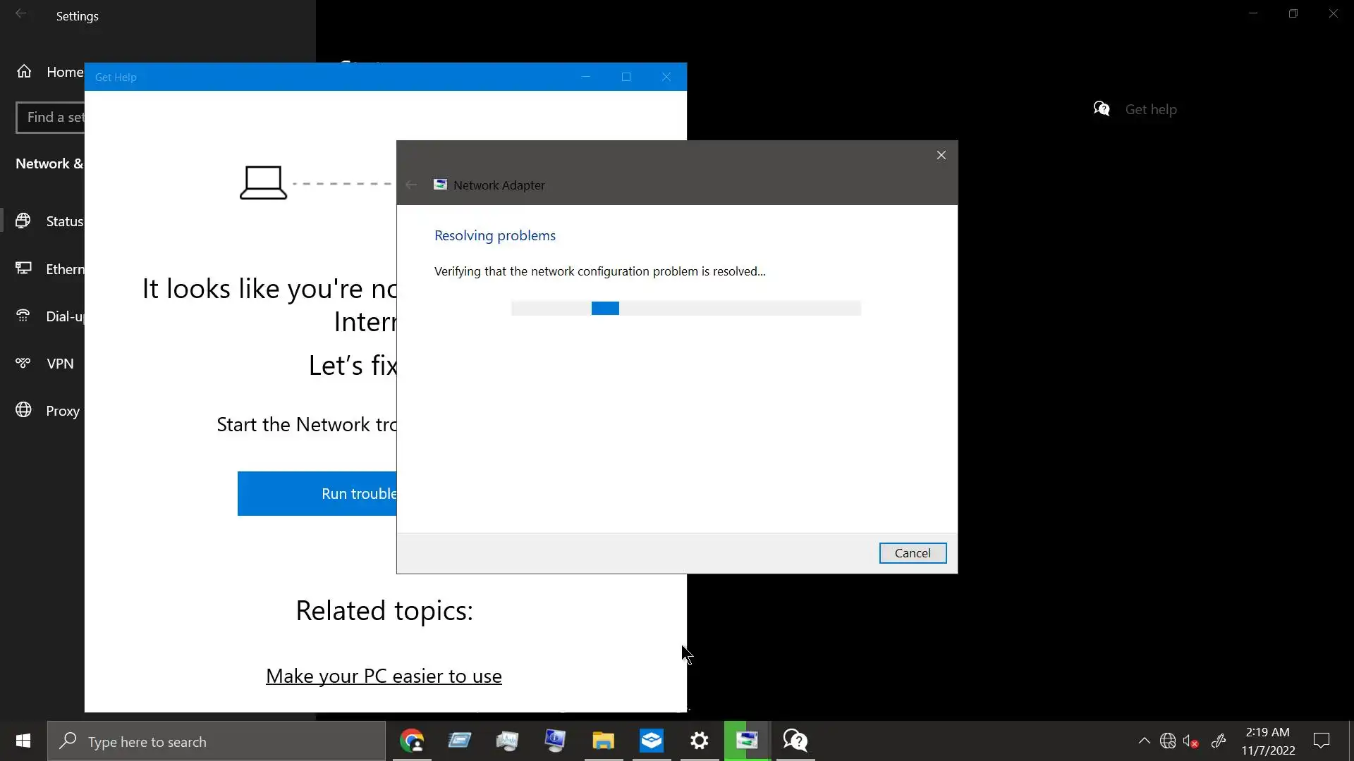Click the Find a setting search box
This screenshot has height=761, width=1354.
click(51, 117)
